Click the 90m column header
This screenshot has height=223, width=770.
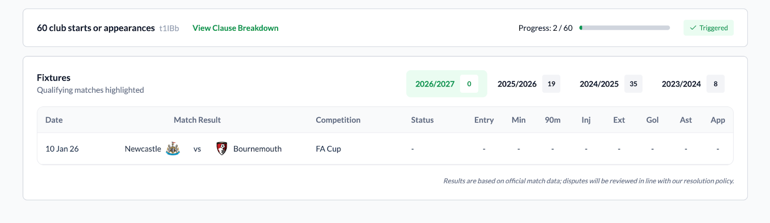tap(552, 120)
